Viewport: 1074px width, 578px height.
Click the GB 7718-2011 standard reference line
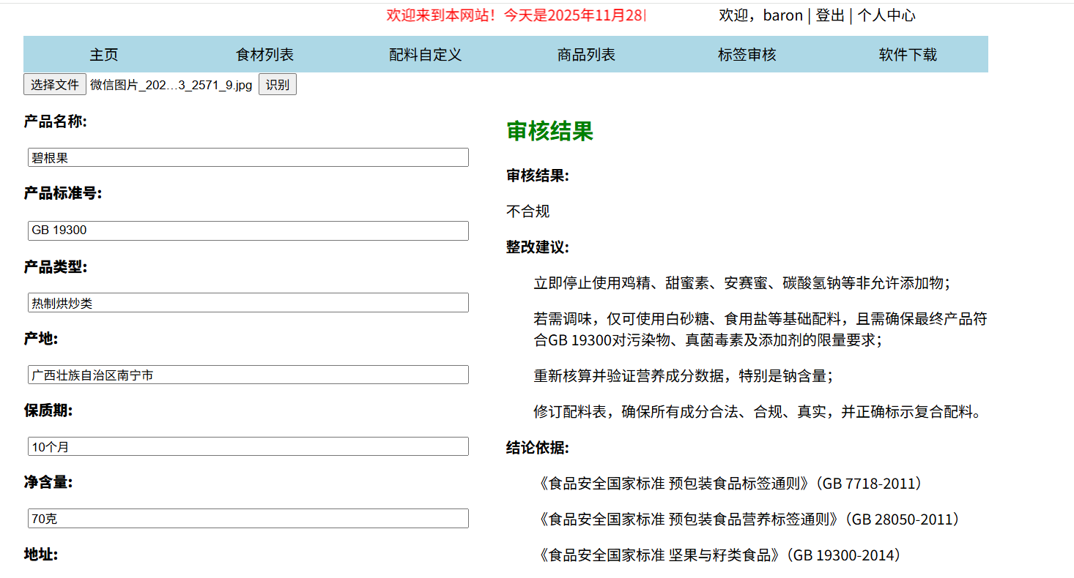pyautogui.click(x=728, y=484)
